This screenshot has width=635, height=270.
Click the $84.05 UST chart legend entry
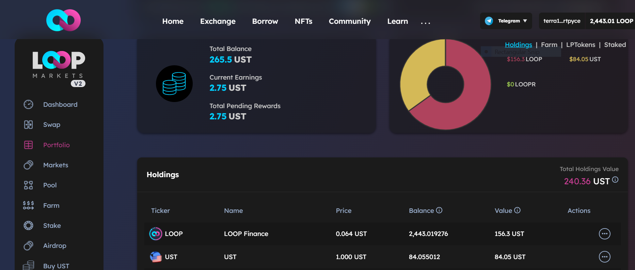click(x=585, y=59)
